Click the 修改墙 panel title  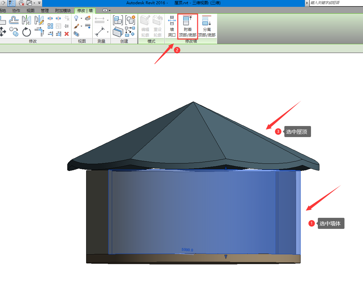[191, 41]
